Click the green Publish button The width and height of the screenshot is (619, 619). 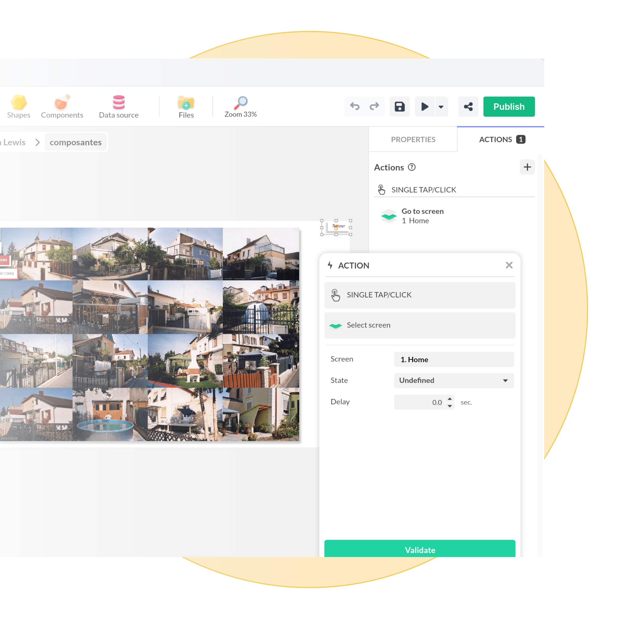coord(509,106)
